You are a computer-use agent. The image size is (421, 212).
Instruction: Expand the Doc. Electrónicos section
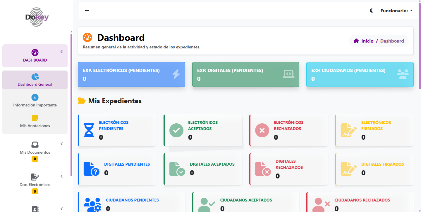coord(61,176)
